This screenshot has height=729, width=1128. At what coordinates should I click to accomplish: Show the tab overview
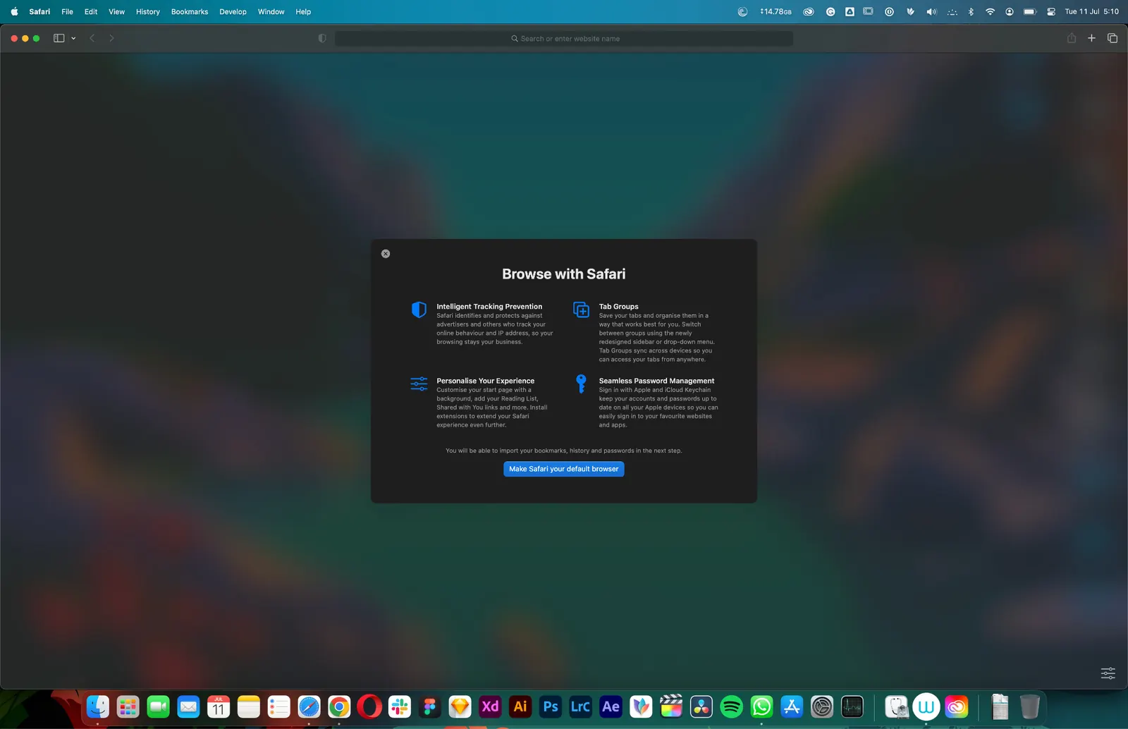point(1112,38)
